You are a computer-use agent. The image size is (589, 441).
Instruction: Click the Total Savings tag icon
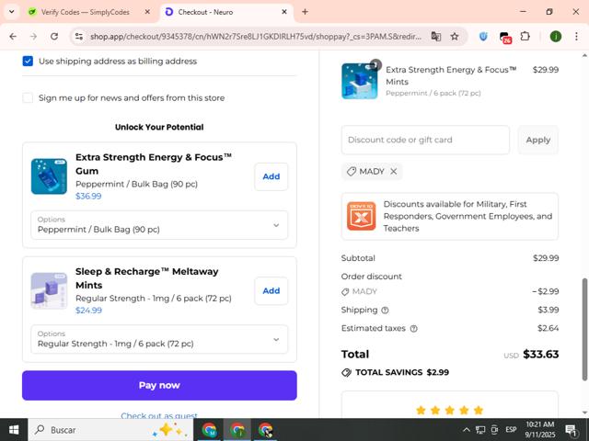point(346,372)
